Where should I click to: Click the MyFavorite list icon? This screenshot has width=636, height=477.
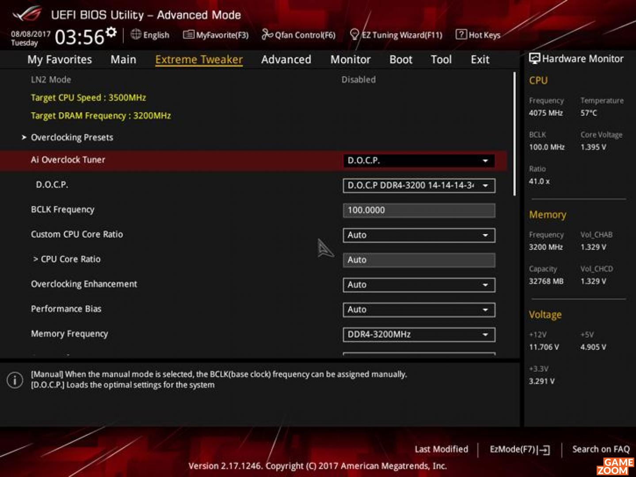[189, 34]
